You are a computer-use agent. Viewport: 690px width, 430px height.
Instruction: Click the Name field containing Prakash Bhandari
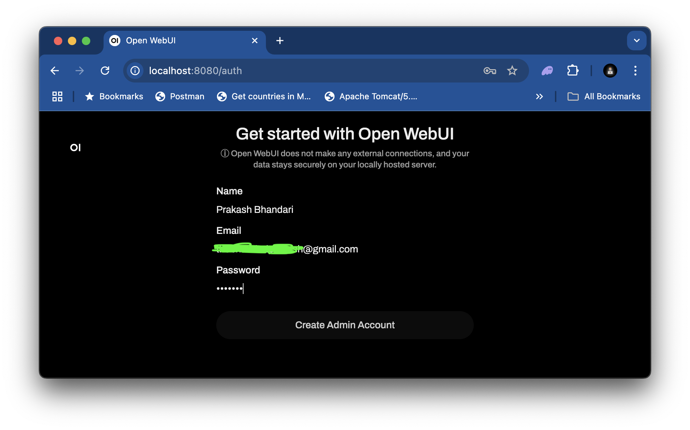click(x=345, y=210)
